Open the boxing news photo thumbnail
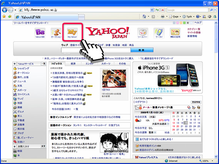This screenshot has height=164, width=219. point(114,79)
